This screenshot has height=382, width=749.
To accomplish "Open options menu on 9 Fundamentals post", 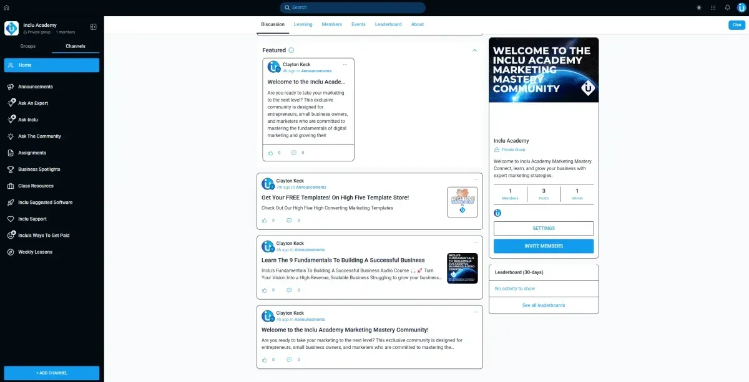I will click(x=476, y=242).
